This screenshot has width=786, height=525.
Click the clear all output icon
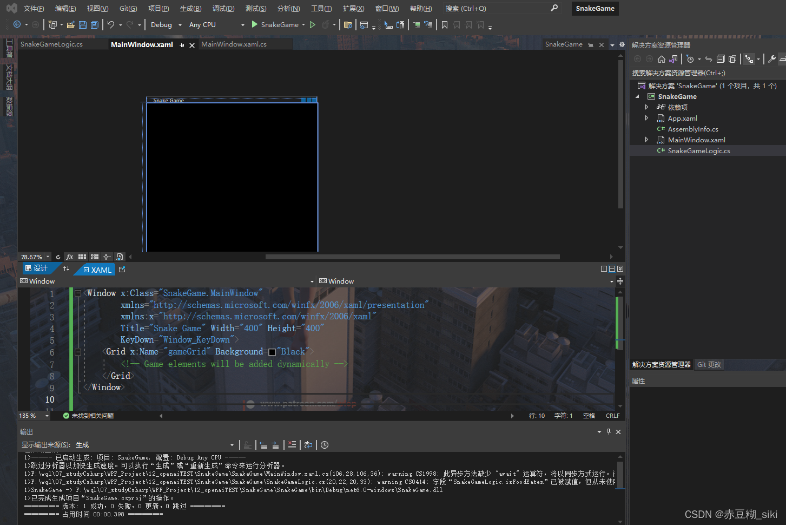(292, 445)
